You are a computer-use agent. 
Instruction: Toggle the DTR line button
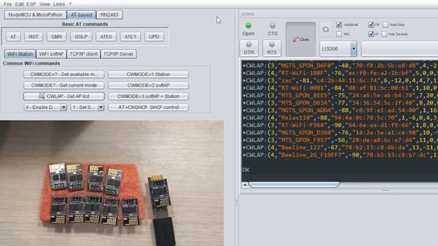(x=249, y=48)
